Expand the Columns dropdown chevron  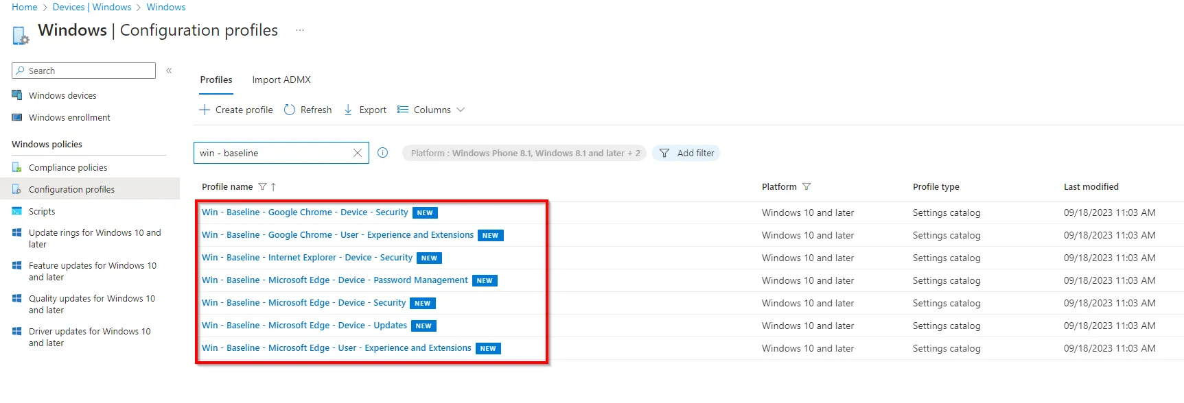pyautogui.click(x=461, y=110)
